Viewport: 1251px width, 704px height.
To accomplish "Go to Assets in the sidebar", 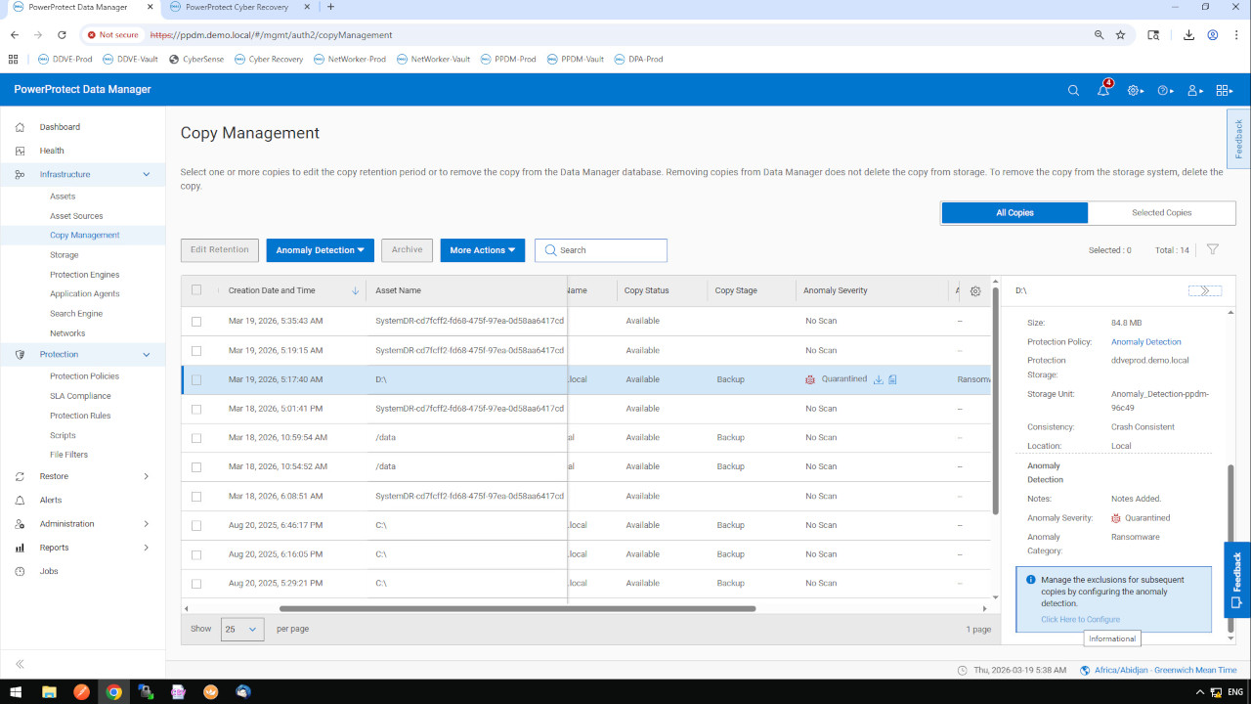I will pyautogui.click(x=63, y=197).
